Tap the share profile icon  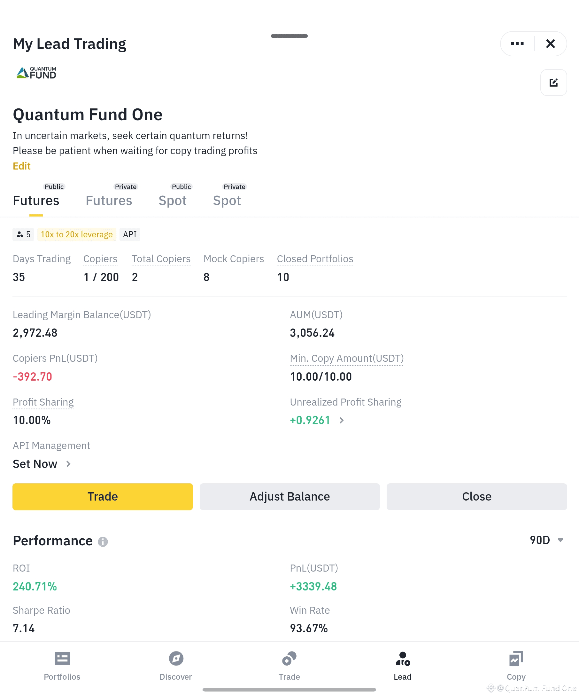pyautogui.click(x=553, y=83)
